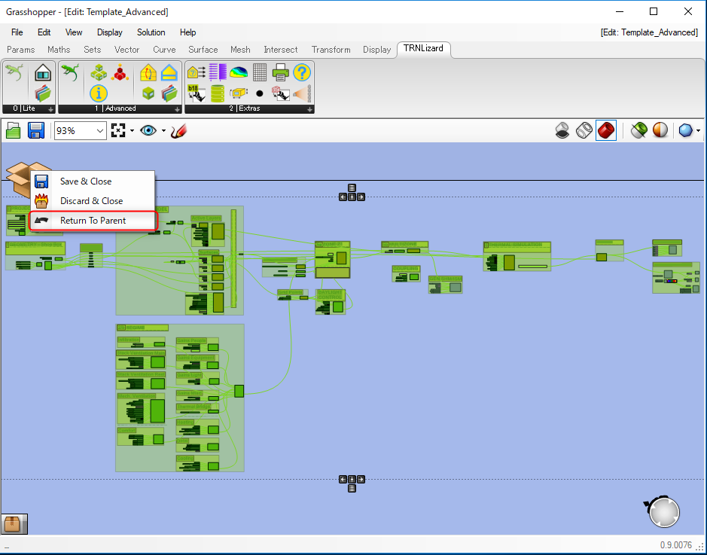Screen dimensions: 707x555
Task: Expand the mesh quality arrow dropdown
Action: [x=698, y=131]
